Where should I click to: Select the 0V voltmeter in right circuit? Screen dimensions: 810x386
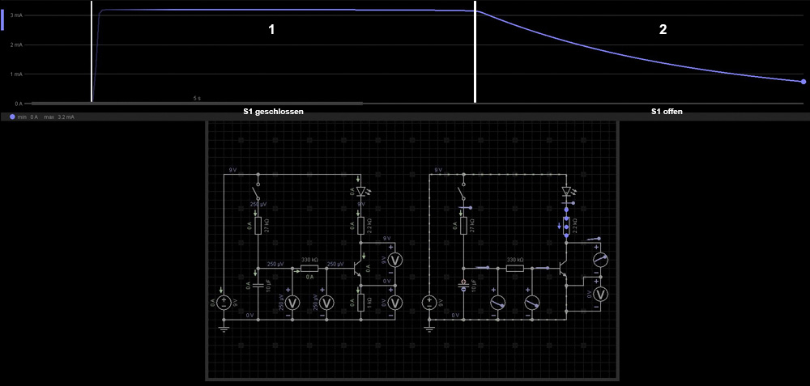[599, 295]
